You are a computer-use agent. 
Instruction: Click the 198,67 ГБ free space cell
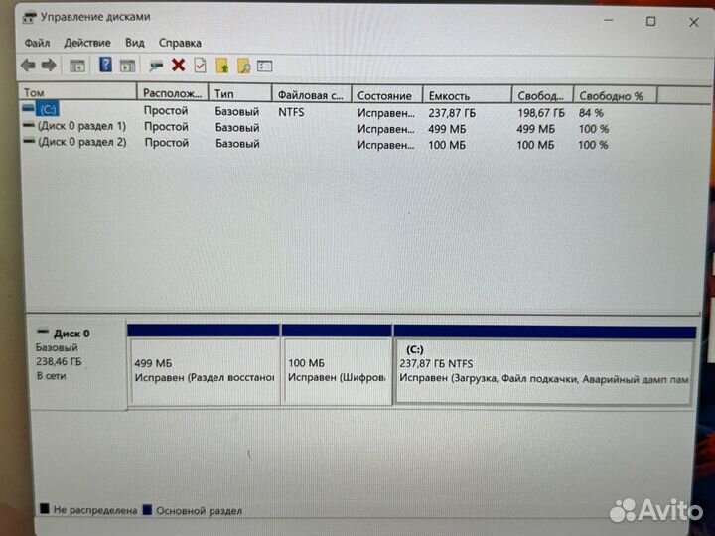click(x=541, y=113)
